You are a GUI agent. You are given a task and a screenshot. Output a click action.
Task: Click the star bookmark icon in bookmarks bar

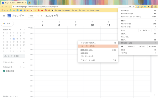click(x=88, y=10)
